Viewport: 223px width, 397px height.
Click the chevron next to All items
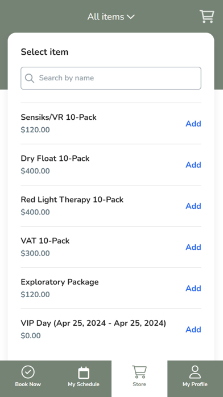pyautogui.click(x=131, y=17)
